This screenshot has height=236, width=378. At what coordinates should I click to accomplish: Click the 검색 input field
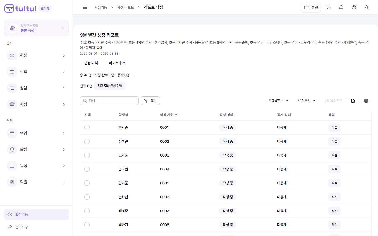click(109, 101)
